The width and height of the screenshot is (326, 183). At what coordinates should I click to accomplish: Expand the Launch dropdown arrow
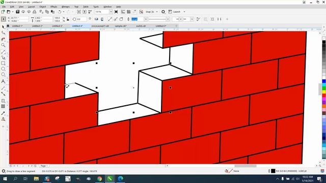pyautogui.click(x=184, y=12)
